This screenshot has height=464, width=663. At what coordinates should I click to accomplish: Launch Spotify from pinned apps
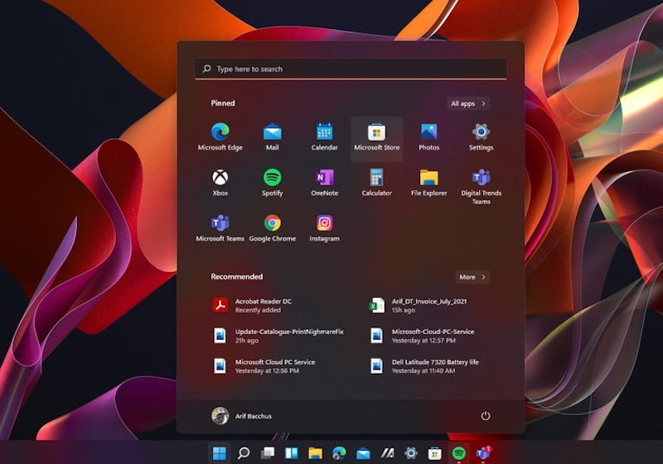[272, 182]
